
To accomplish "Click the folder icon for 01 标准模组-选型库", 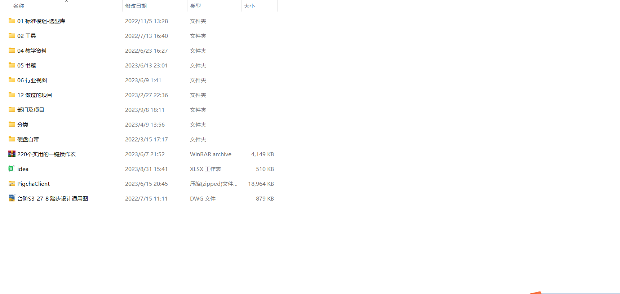I will [x=12, y=21].
